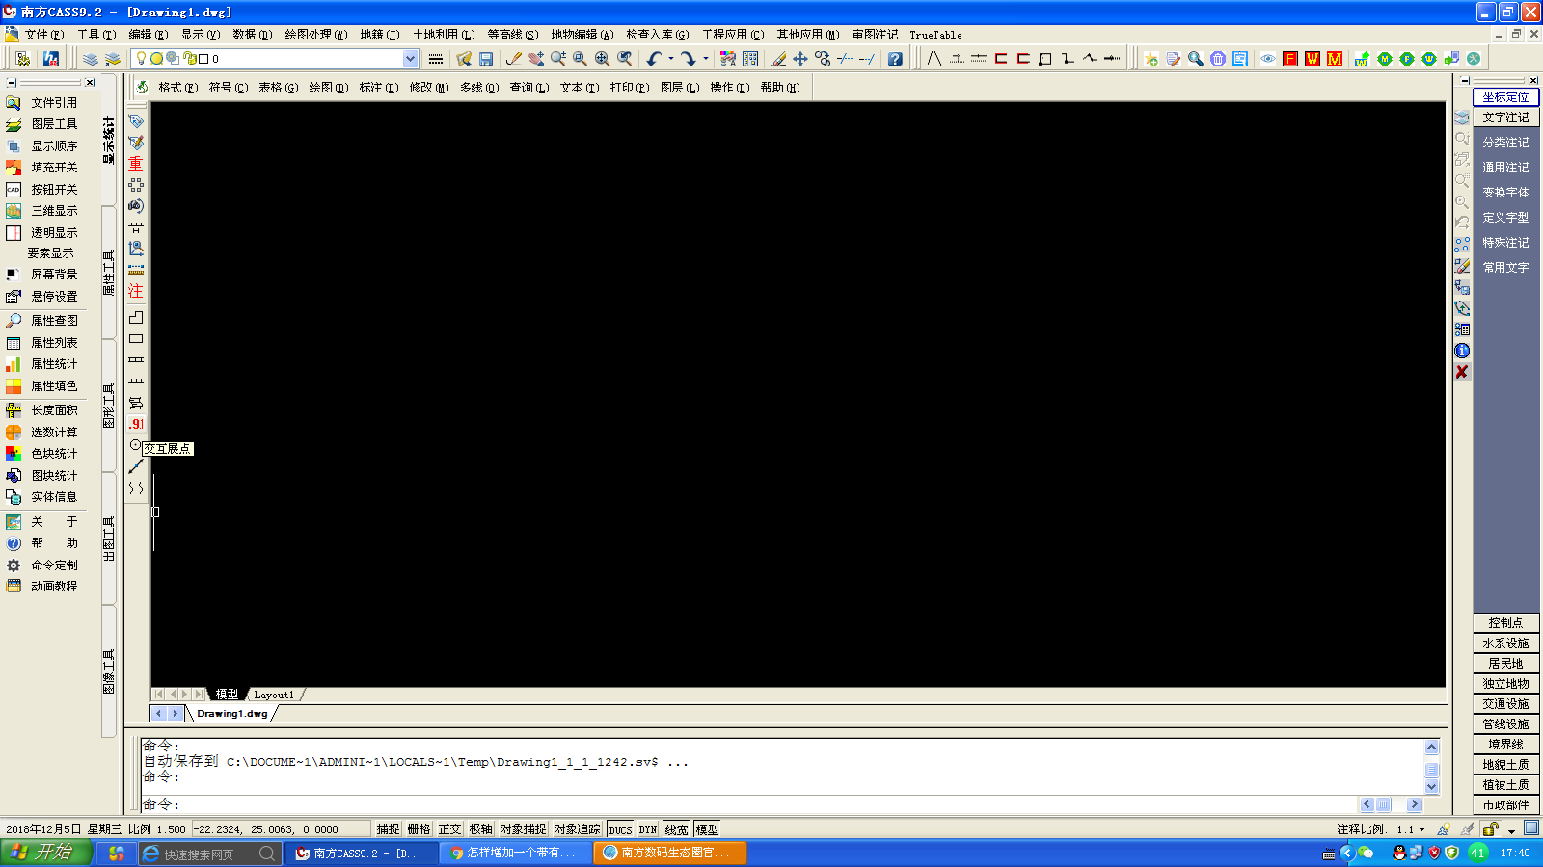Image resolution: width=1543 pixels, height=867 pixels.
Task: Click the red W icon in toolbar
Action: tap(1313, 59)
